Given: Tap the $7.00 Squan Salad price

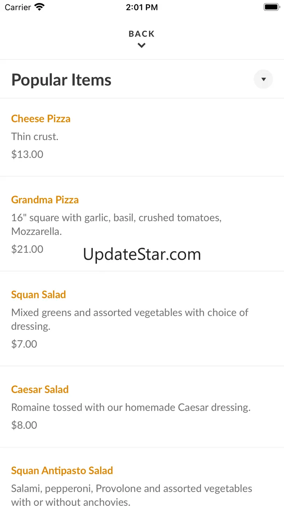Looking at the screenshot, I should click(x=24, y=344).
